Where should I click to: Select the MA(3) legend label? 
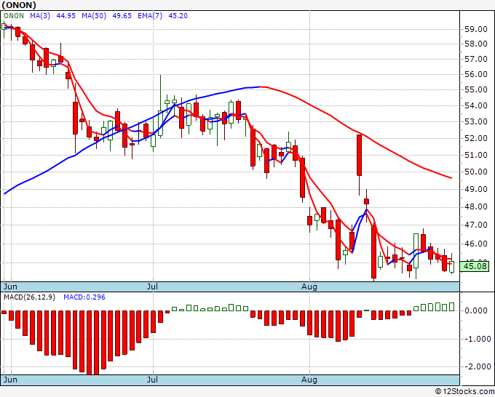click(x=40, y=15)
